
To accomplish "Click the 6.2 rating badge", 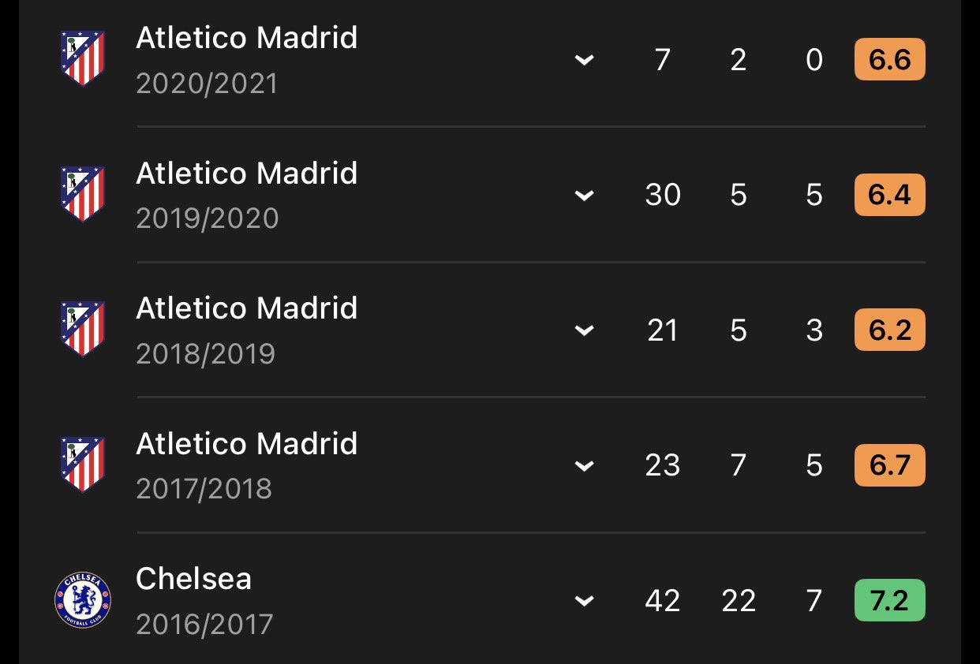I will click(x=889, y=330).
